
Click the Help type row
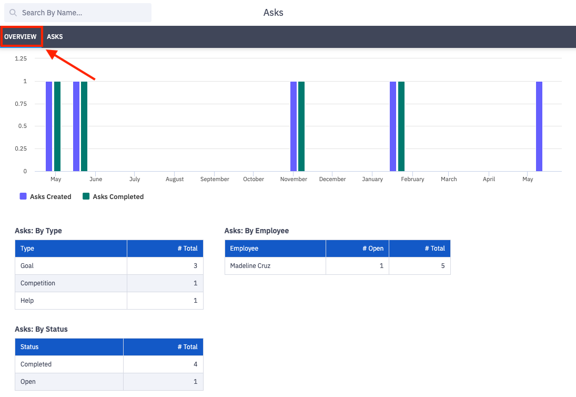coord(27,301)
